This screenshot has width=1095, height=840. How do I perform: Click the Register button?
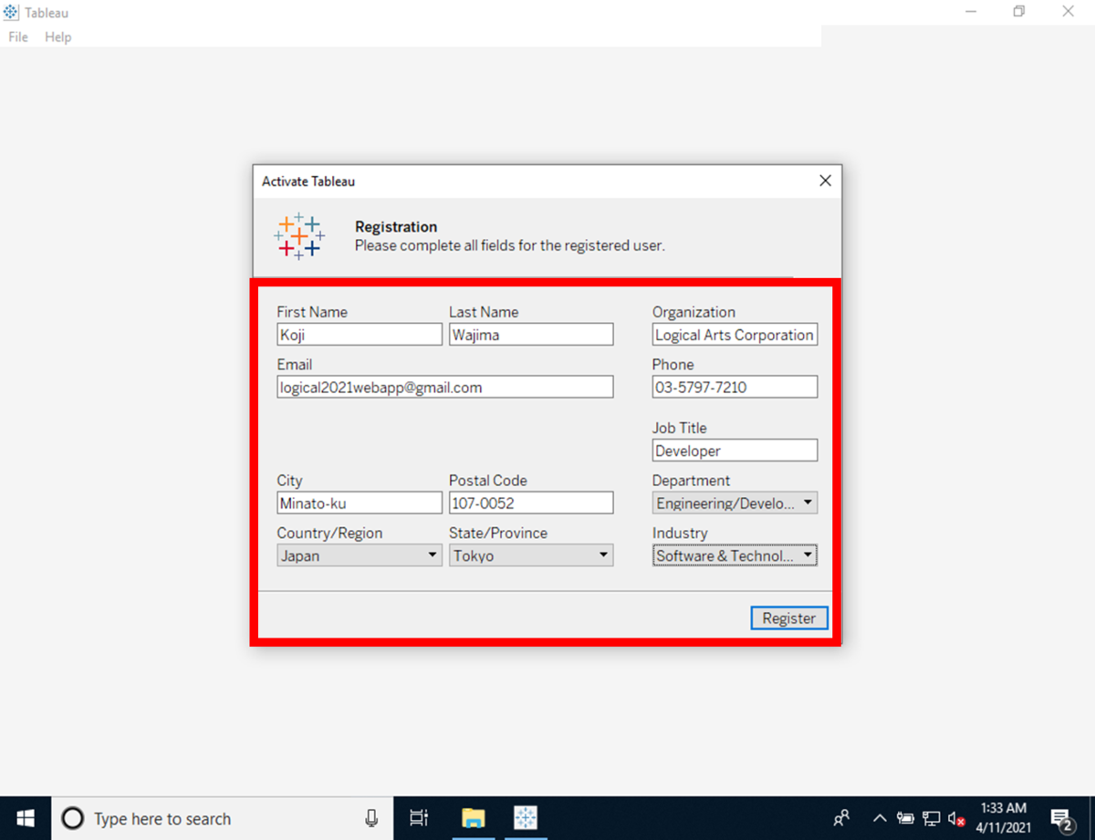(789, 618)
